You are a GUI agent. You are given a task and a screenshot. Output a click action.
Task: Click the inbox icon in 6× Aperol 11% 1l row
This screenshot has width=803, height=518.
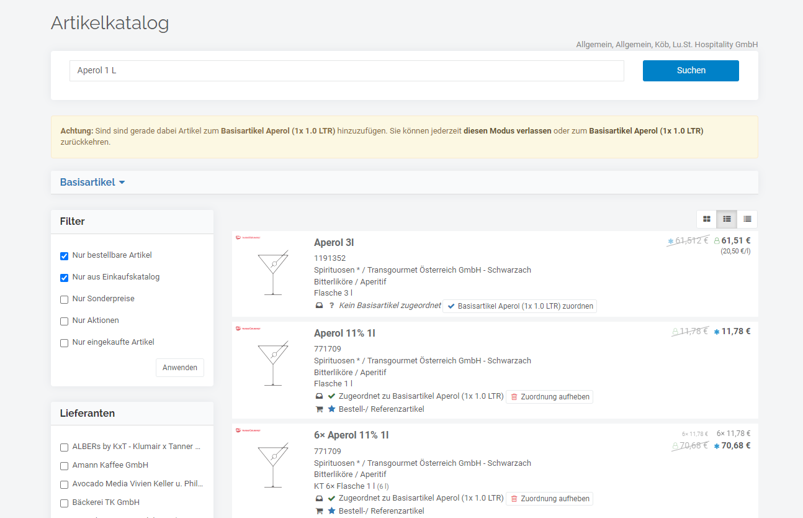coord(319,498)
